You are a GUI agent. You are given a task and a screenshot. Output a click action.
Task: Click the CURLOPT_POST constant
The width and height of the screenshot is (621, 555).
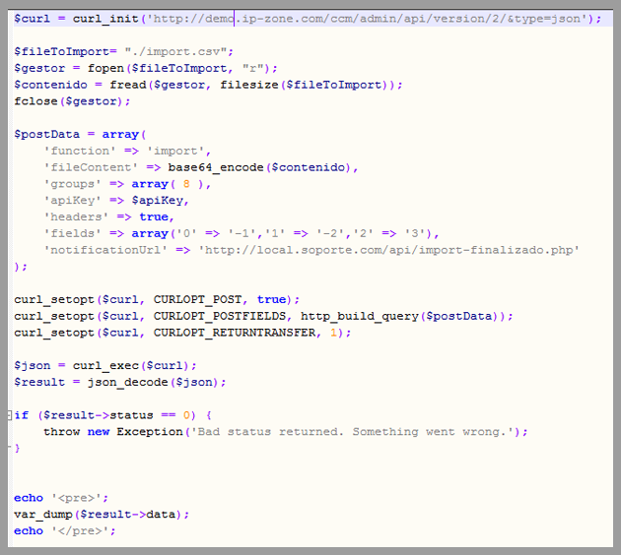[x=197, y=299]
